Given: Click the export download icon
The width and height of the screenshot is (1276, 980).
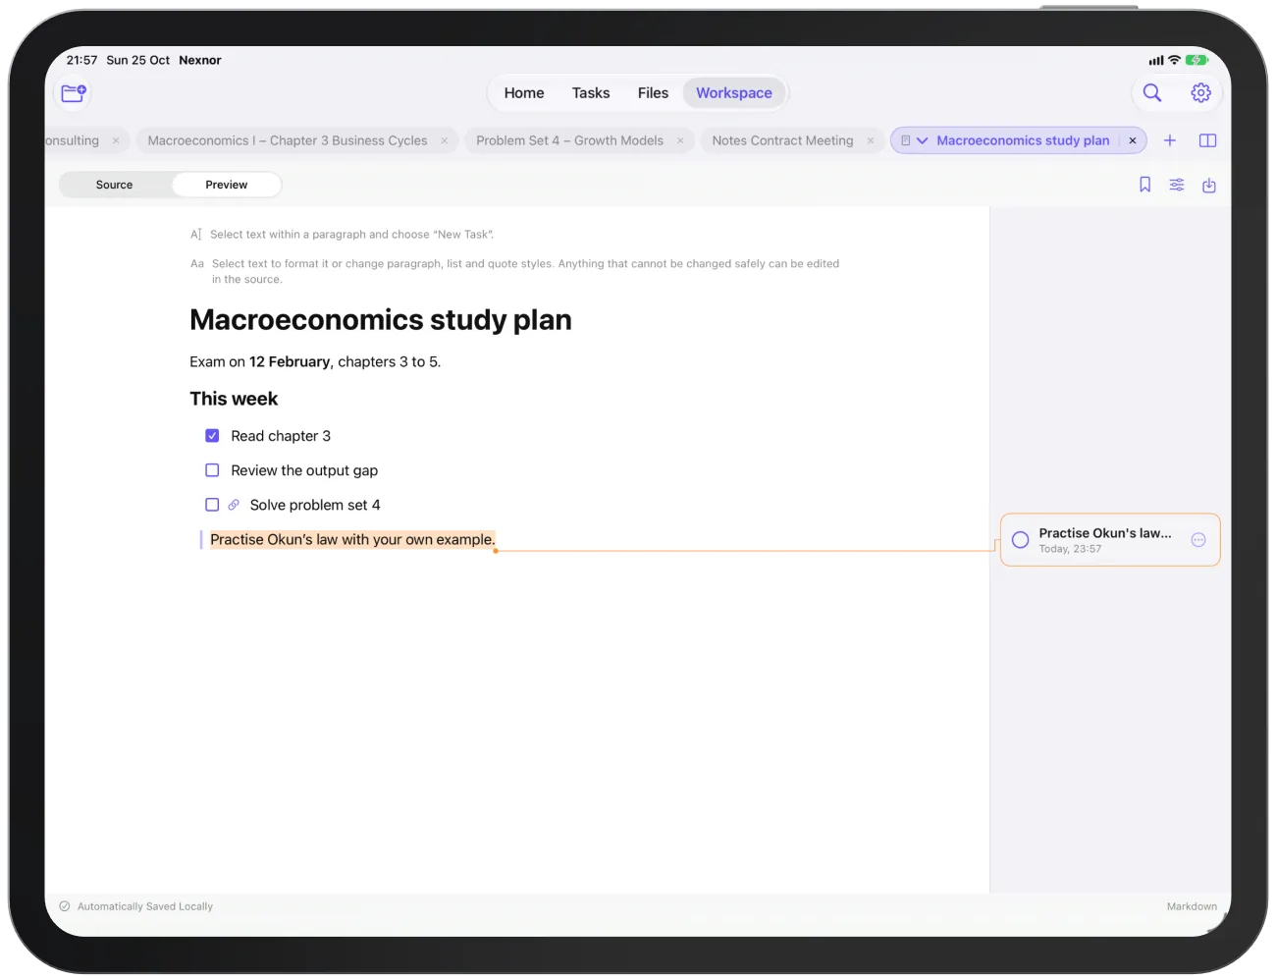Looking at the screenshot, I should (x=1209, y=185).
